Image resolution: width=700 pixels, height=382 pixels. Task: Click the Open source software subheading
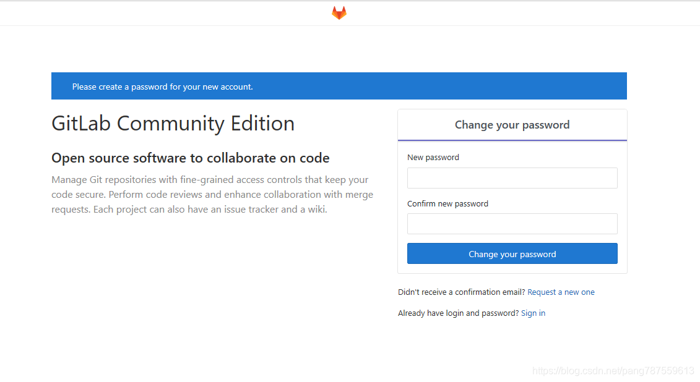pos(190,158)
